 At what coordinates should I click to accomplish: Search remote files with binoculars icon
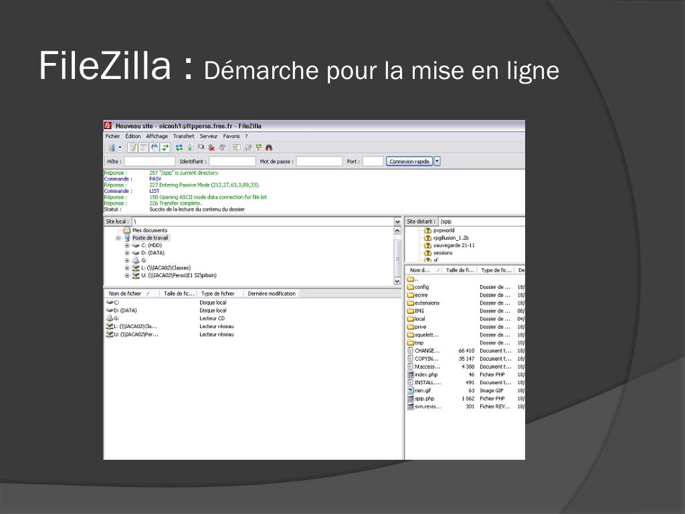269,148
